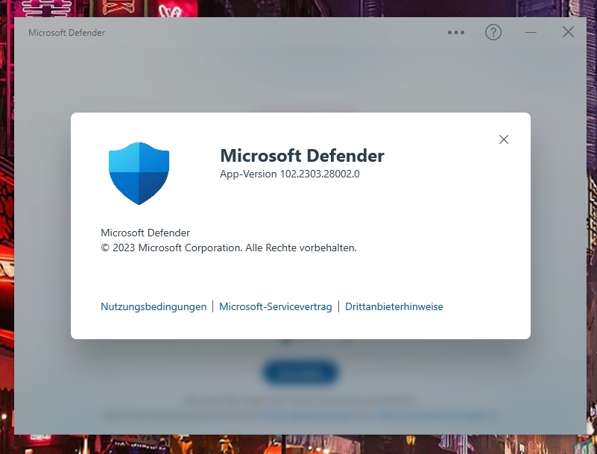Click the Microsoft Defender window title text
The image size is (597, 454).
click(x=66, y=33)
